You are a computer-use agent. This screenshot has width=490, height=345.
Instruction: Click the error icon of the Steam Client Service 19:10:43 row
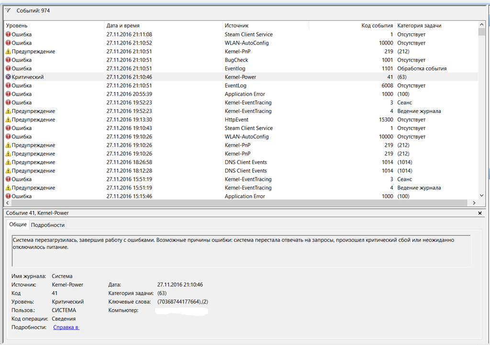8,128
